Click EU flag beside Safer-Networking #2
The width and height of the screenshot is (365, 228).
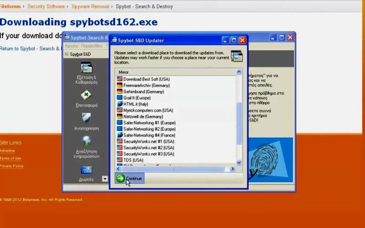(x=120, y=129)
